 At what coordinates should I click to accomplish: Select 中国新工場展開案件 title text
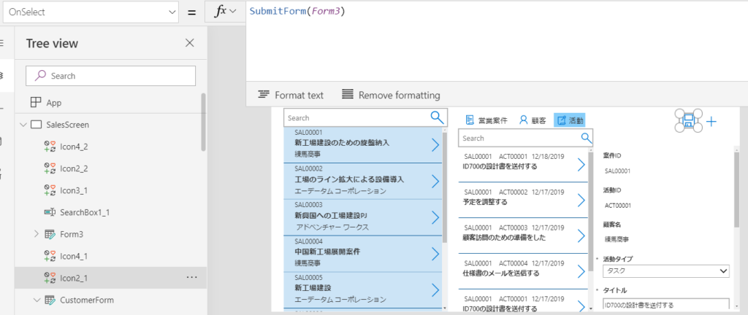(327, 252)
